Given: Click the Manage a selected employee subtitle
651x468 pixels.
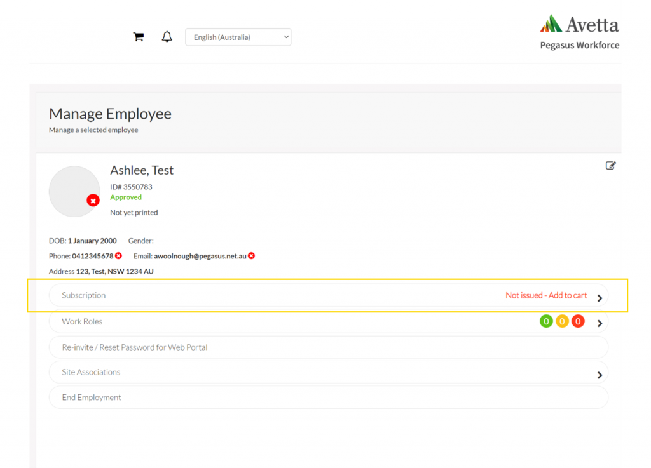Looking at the screenshot, I should [93, 130].
